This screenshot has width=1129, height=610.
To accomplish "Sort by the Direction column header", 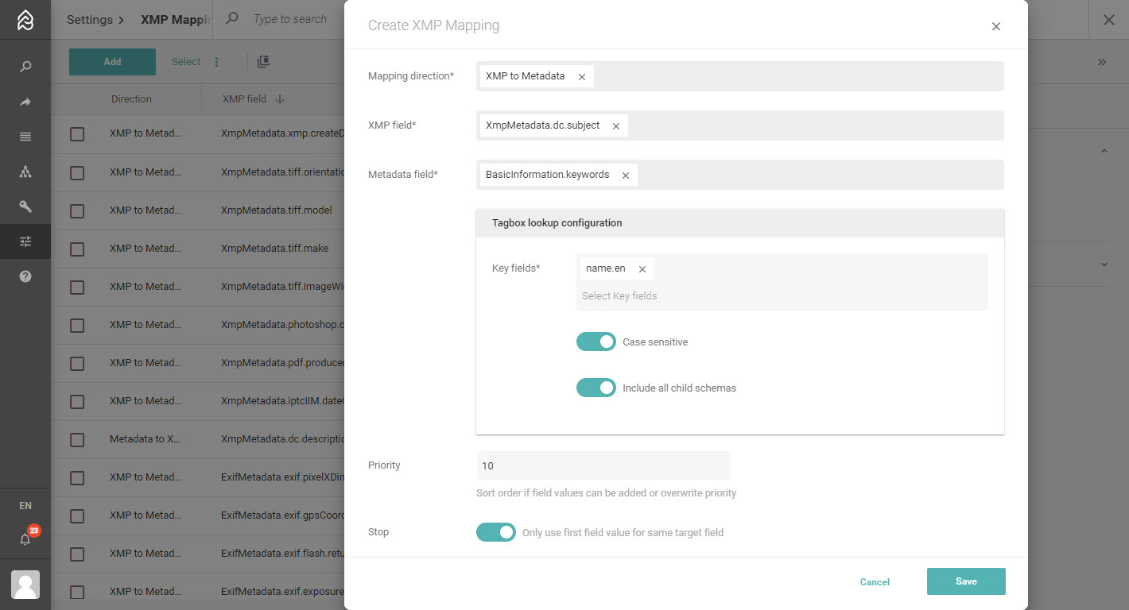I will tap(131, 99).
